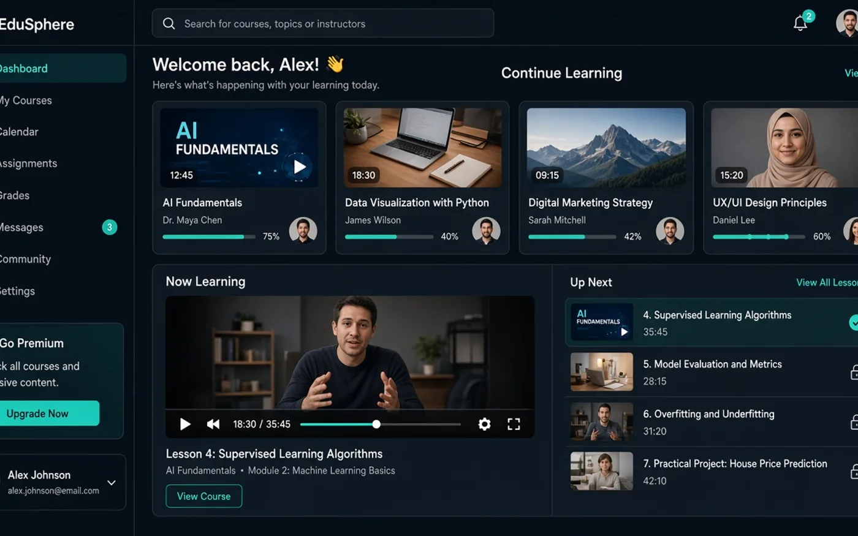The width and height of the screenshot is (858, 536).
Task: Open Overfitting and Underfitting lesson thumbnail
Action: (x=602, y=422)
